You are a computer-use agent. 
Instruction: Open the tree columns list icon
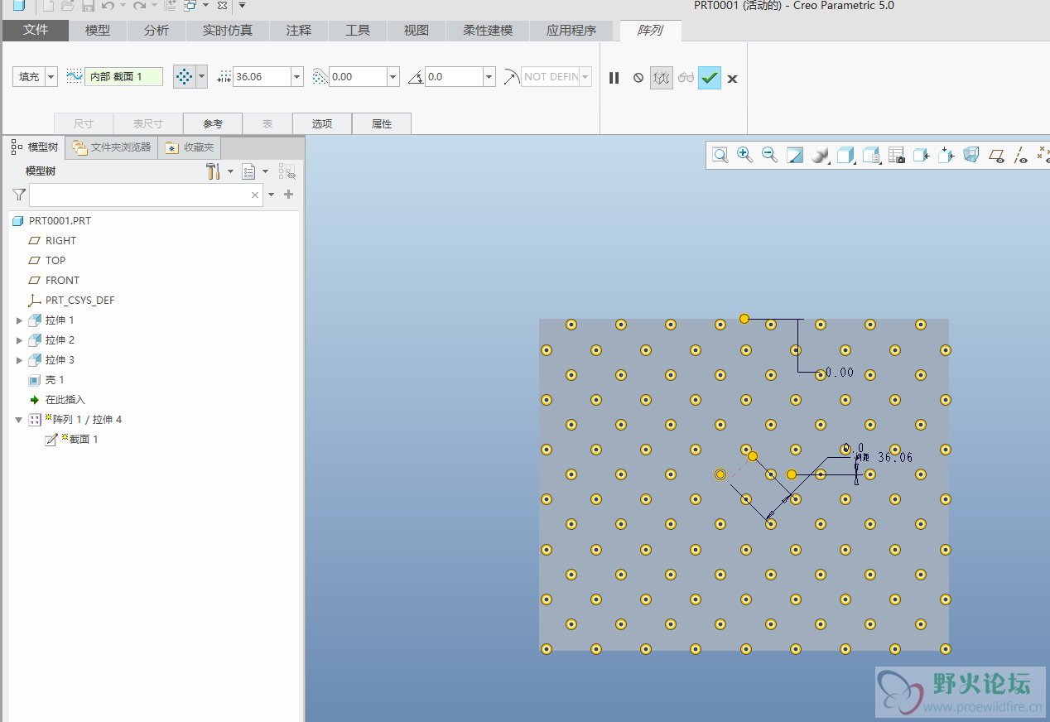pos(248,171)
